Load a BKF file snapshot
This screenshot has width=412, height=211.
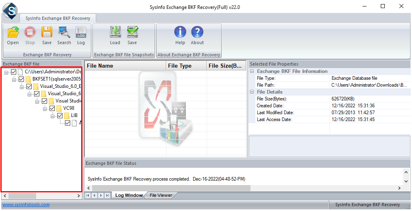point(115,36)
